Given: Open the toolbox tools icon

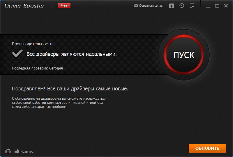Looking at the screenshot, I should pyautogui.click(x=172, y=6).
